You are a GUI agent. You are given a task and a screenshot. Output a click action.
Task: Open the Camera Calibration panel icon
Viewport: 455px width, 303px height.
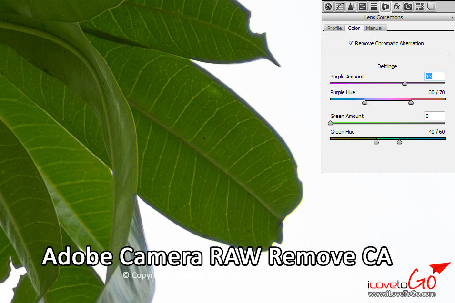(408, 6)
